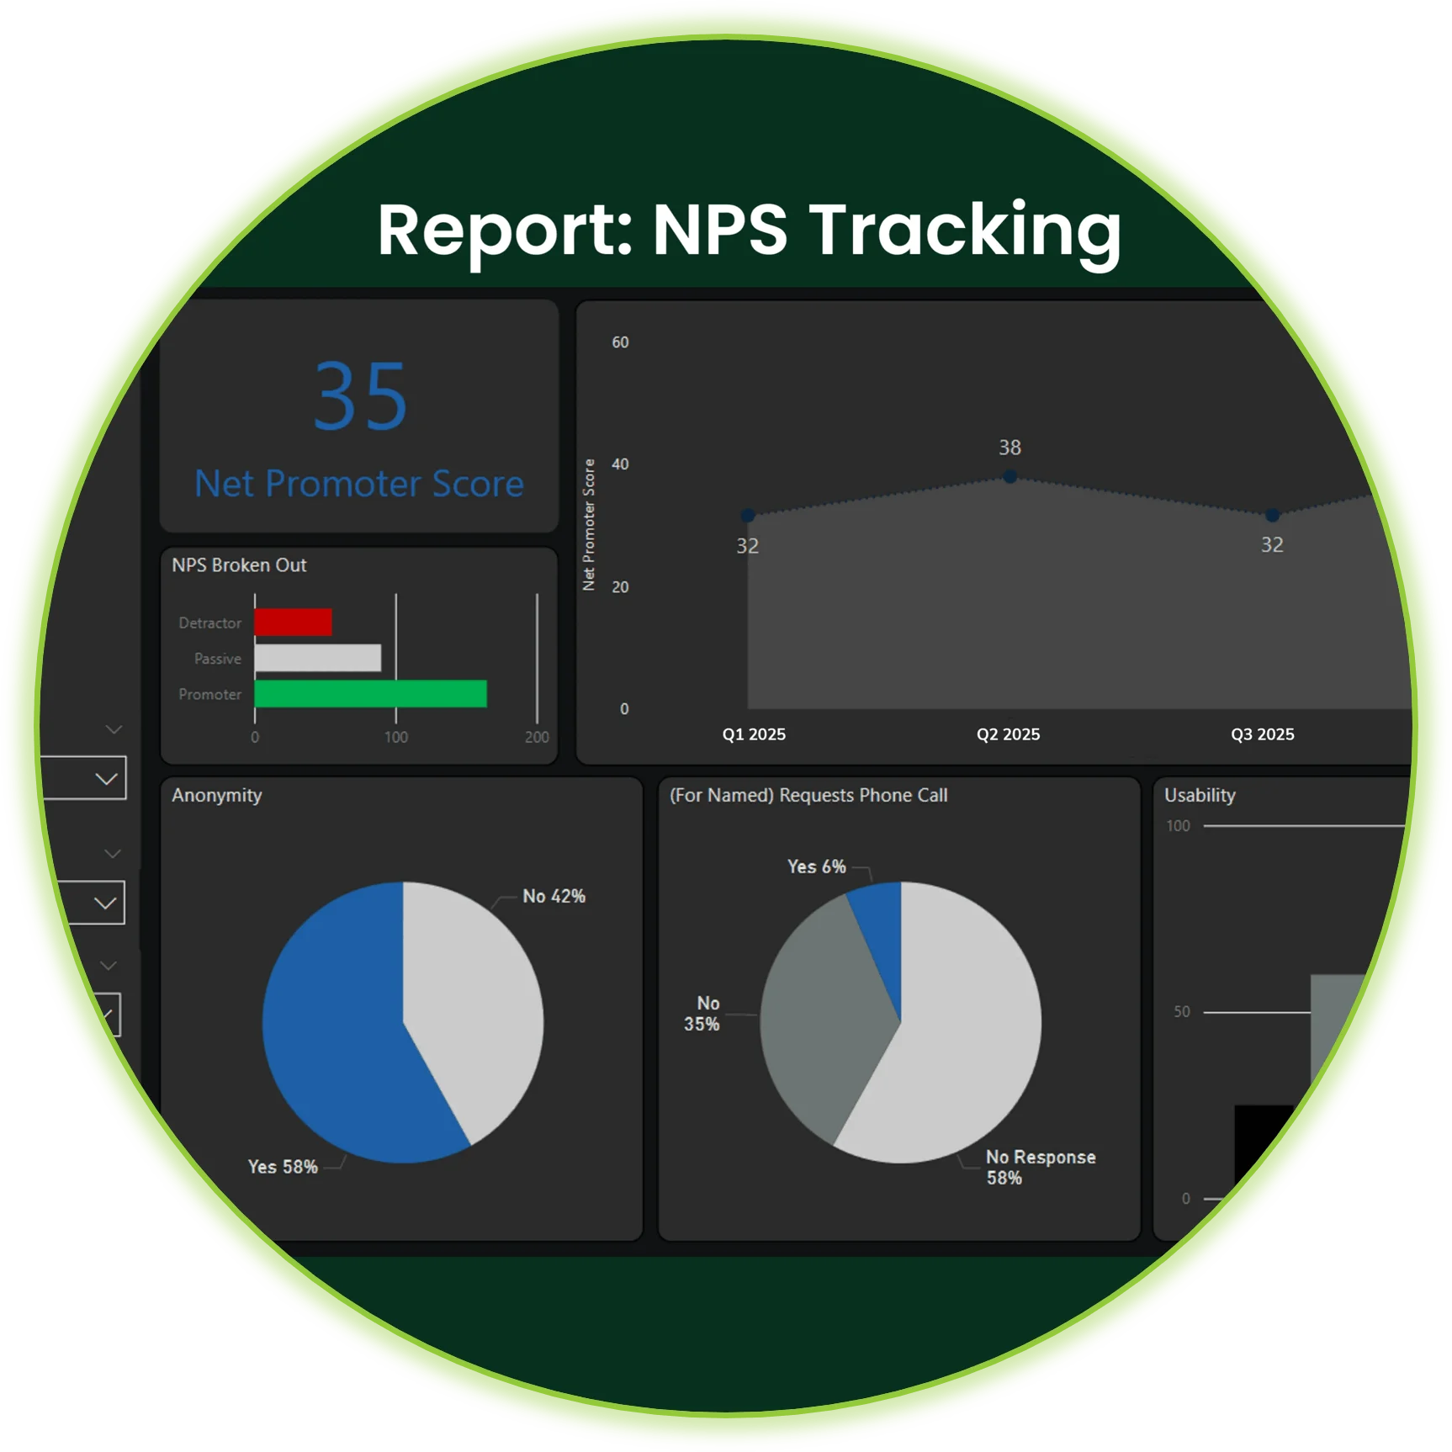Click the 50 gridline label in the Usability chart
Image resolution: width=1452 pixels, height=1452 pixels.
click(1182, 1012)
